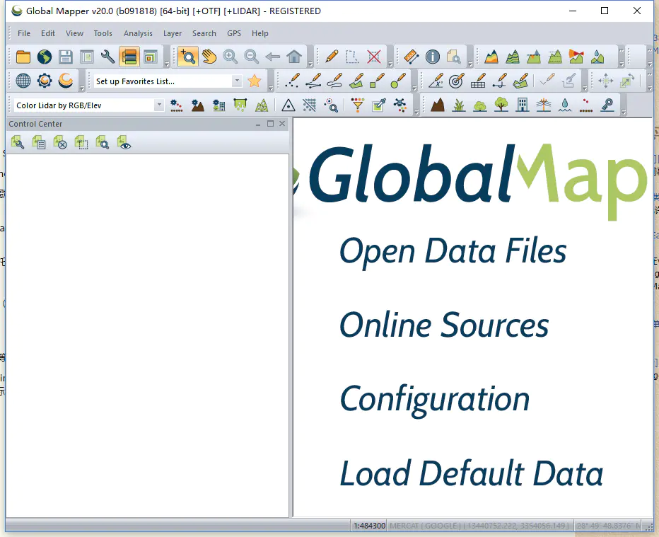This screenshot has width=659, height=537.
Task: Open the Layer menu
Action: pos(173,33)
